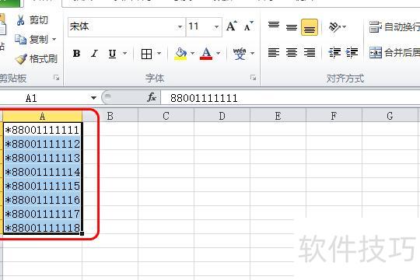Image resolution: width=420 pixels, height=280 pixels.
Task: Select cell containing *88001111118
Action: (42, 227)
